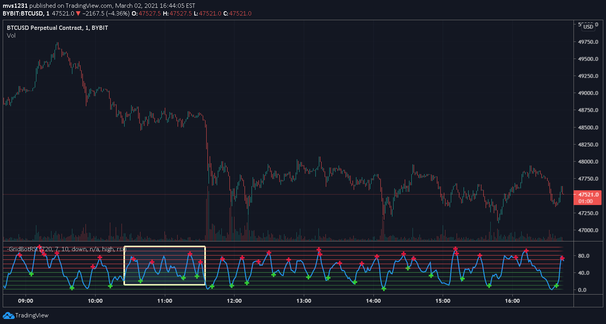Click the 13:00 time axis label

pyautogui.click(x=304, y=301)
